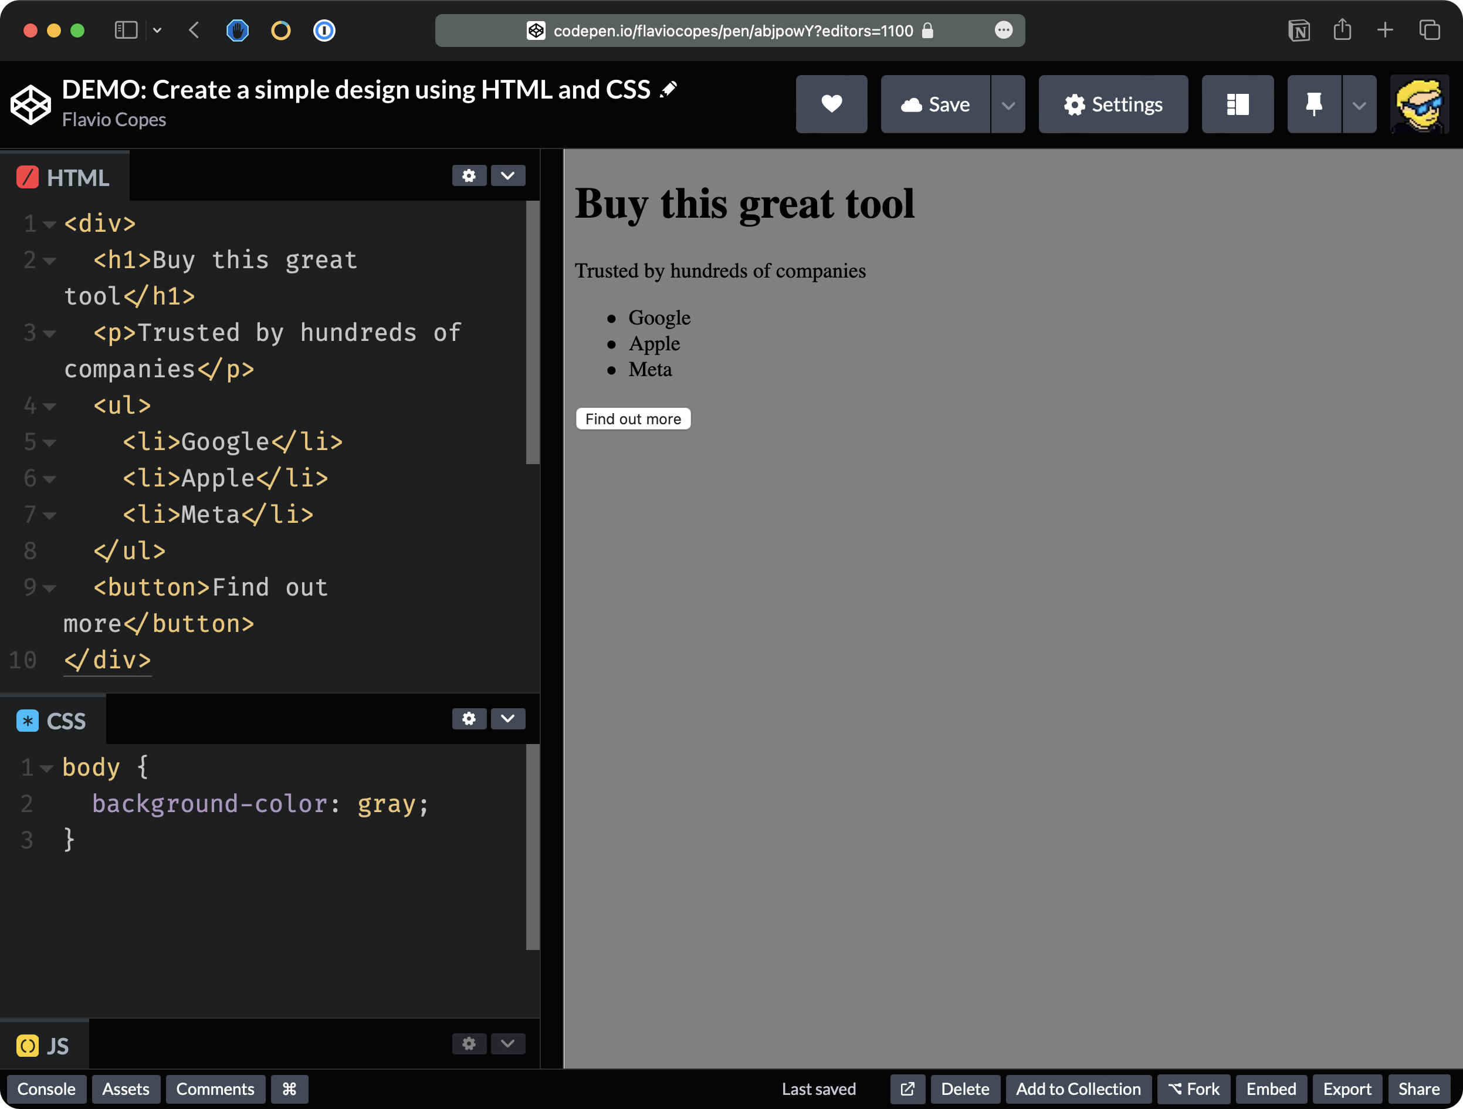Image resolution: width=1463 pixels, height=1109 pixels.
Task: Expand the pin options dropdown arrow
Action: [x=1359, y=104]
